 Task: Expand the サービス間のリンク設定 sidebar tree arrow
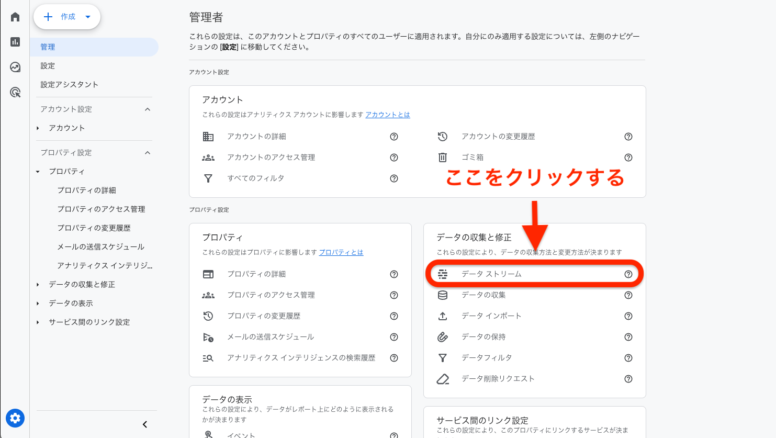[x=38, y=322]
